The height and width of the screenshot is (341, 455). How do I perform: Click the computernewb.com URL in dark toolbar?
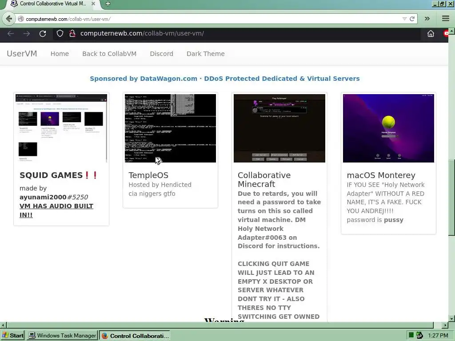pyautogui.click(x=142, y=34)
